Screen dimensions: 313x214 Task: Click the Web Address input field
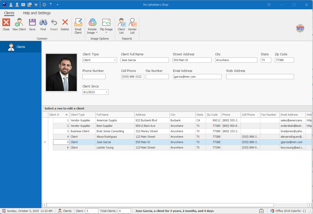click(260, 77)
